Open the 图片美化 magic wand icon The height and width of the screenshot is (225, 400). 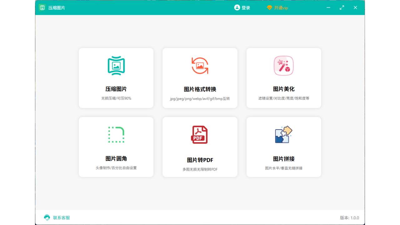[x=283, y=66]
